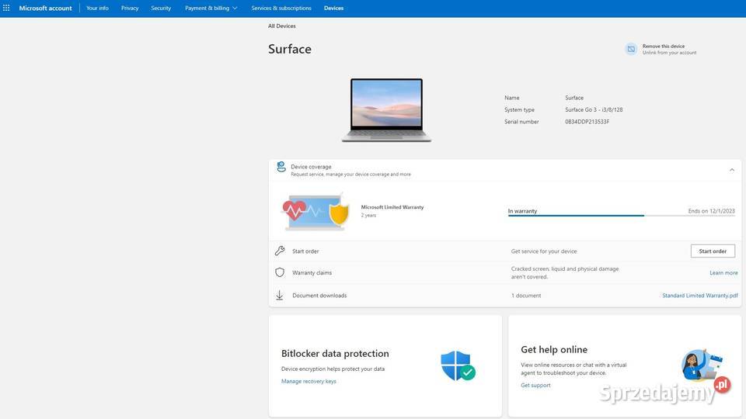Open the Devices tab

tap(333, 8)
